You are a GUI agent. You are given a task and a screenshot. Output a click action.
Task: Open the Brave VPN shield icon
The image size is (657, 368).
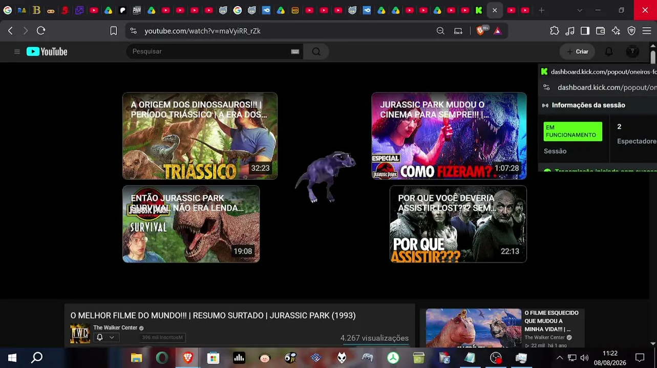click(x=631, y=31)
